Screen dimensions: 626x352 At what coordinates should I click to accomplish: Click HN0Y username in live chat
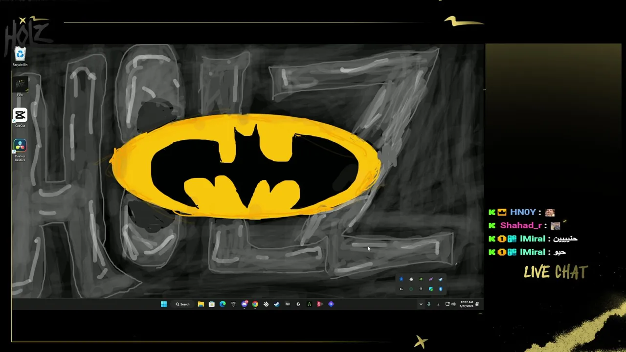click(x=523, y=212)
